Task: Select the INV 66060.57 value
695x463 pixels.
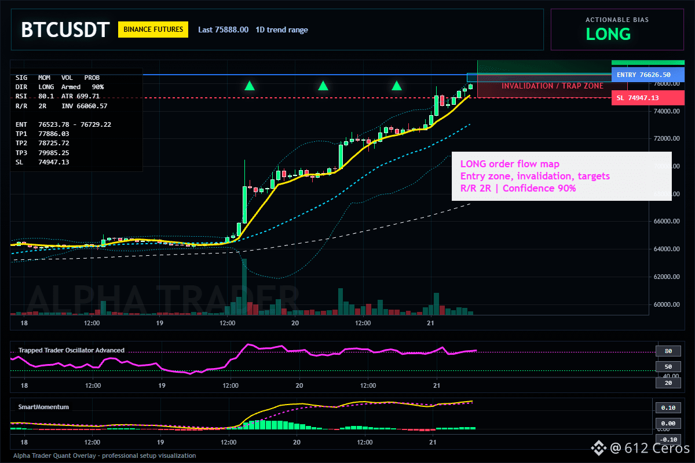Action: [84, 106]
